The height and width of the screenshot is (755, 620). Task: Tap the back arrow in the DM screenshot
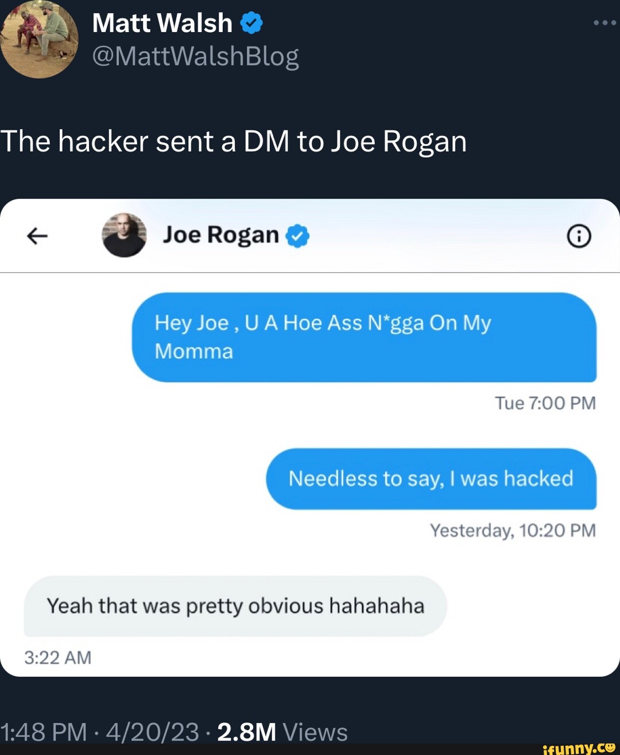pyautogui.click(x=36, y=235)
